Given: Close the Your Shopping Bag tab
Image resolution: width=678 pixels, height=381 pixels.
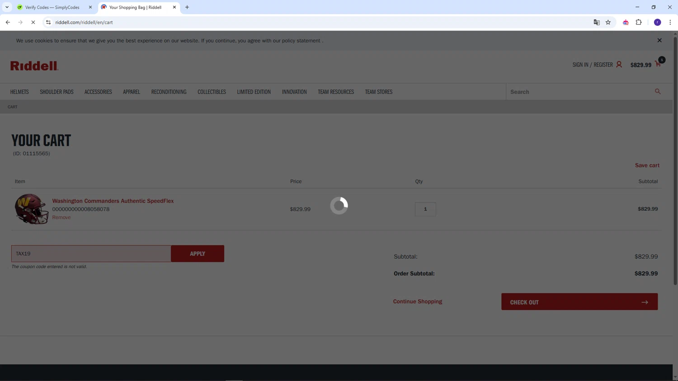Looking at the screenshot, I should [x=174, y=7].
